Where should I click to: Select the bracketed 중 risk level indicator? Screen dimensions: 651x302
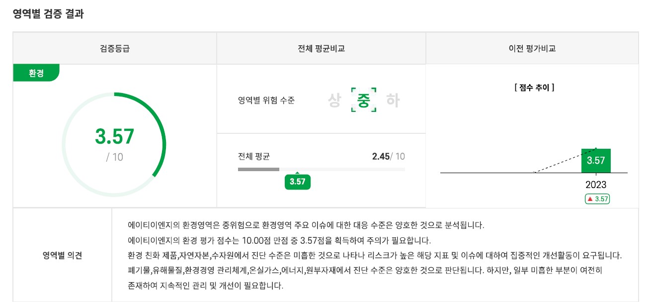[x=364, y=100]
